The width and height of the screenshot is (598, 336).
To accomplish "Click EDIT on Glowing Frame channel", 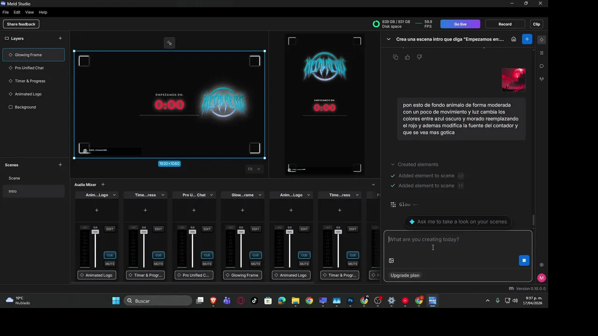I will tap(256, 229).
